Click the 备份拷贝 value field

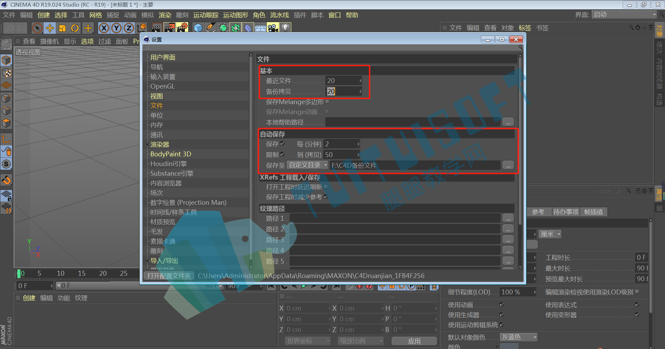[x=343, y=91]
